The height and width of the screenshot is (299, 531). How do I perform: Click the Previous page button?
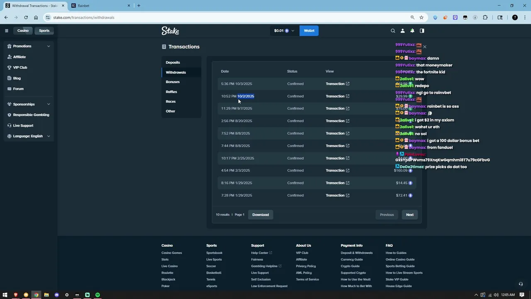click(387, 215)
